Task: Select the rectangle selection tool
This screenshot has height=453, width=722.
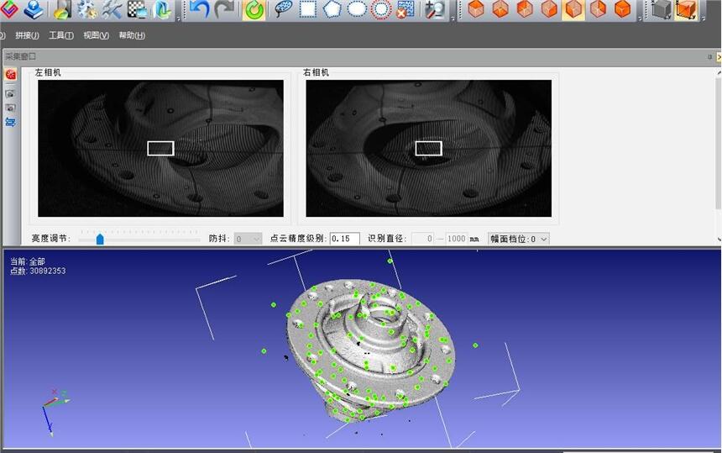Action: [x=308, y=10]
